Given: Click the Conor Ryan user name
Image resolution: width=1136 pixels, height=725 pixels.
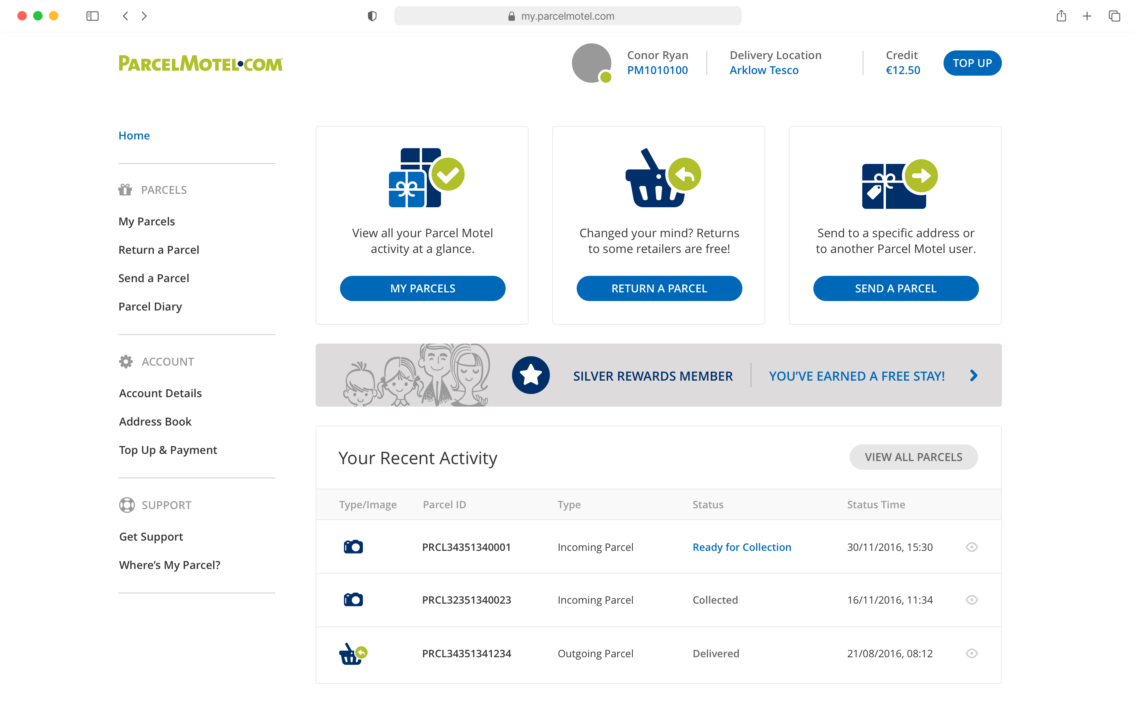Looking at the screenshot, I should (658, 55).
